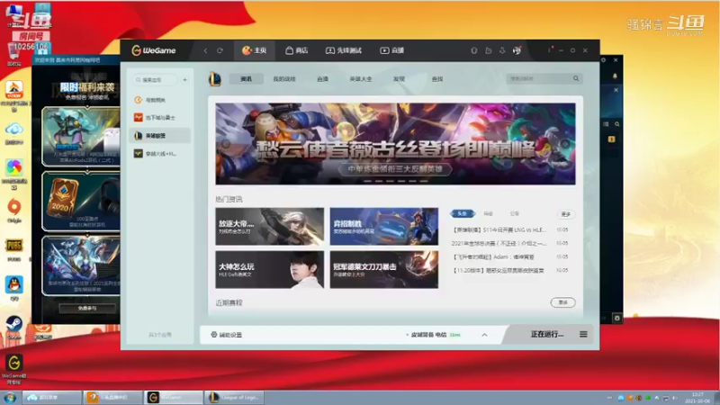This screenshot has height=405, width=720.
Task: Click the 免费参与 button in left window
Action: click(x=87, y=308)
